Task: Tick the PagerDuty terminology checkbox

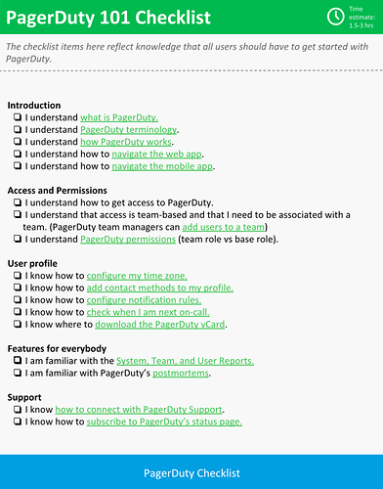Action: (18, 129)
